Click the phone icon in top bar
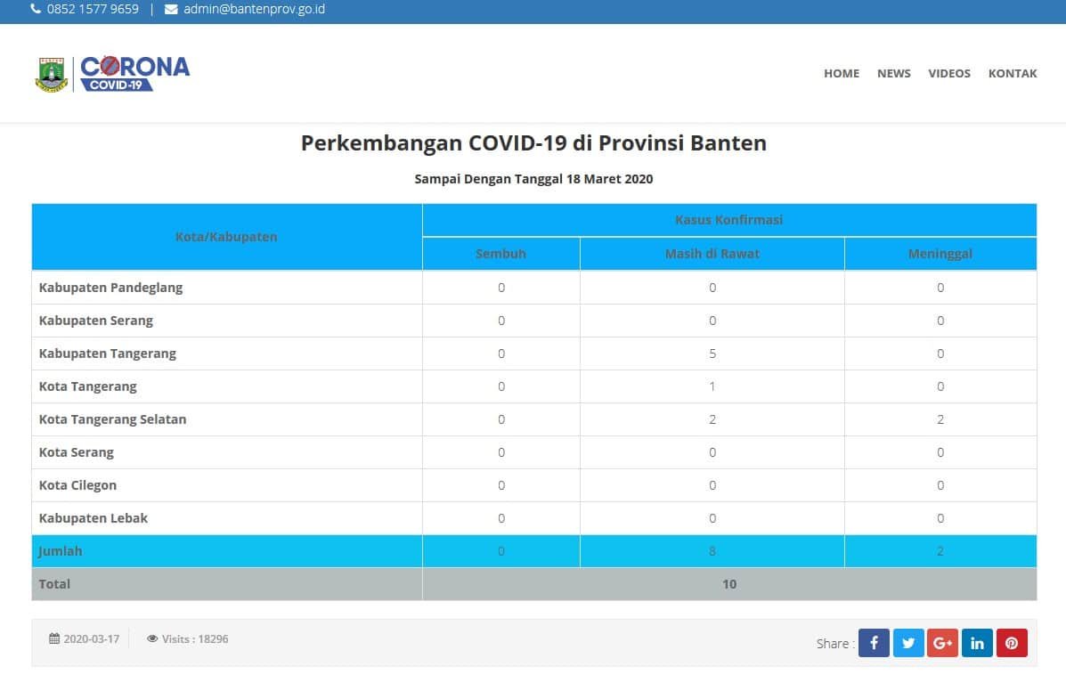1066x699 pixels. (36, 10)
